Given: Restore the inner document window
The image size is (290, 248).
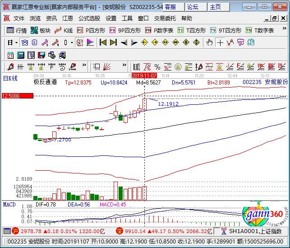Looking at the screenshot, I should coord(275,18).
